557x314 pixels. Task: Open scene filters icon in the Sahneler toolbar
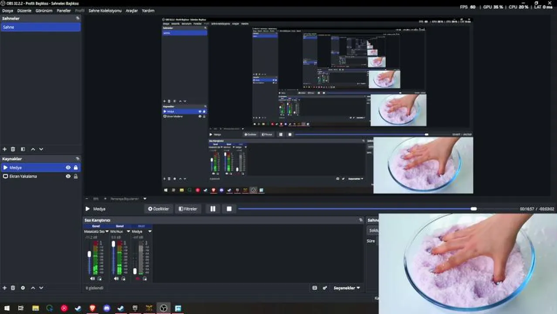[23, 149]
